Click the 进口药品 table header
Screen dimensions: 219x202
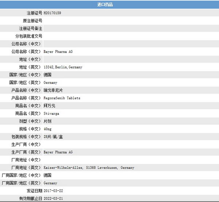(109, 5)
